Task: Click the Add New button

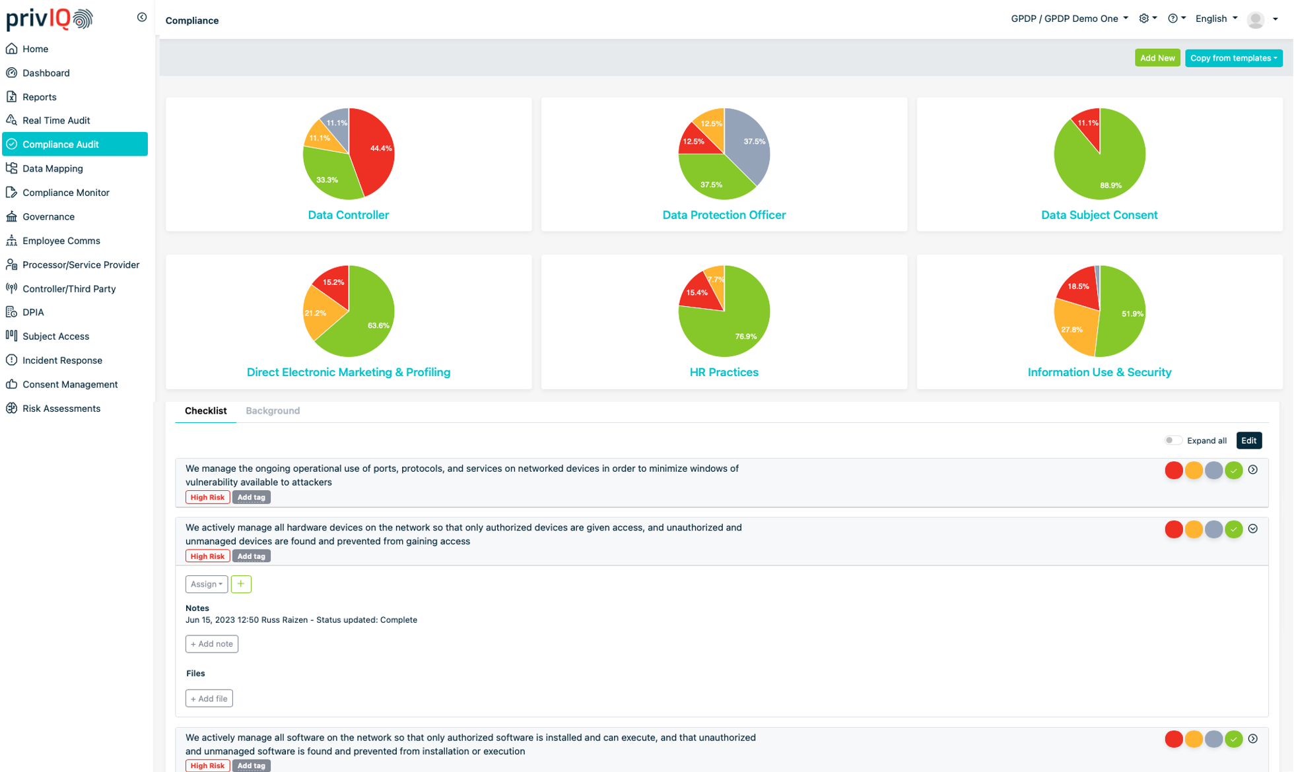Action: tap(1157, 58)
